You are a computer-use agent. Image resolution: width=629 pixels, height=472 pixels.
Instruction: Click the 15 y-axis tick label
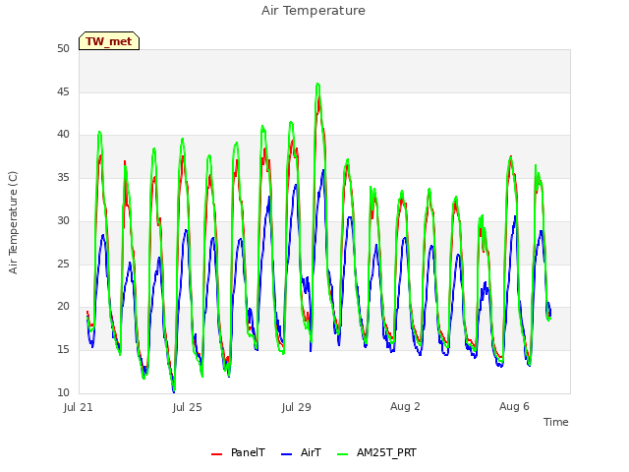[x=63, y=350]
